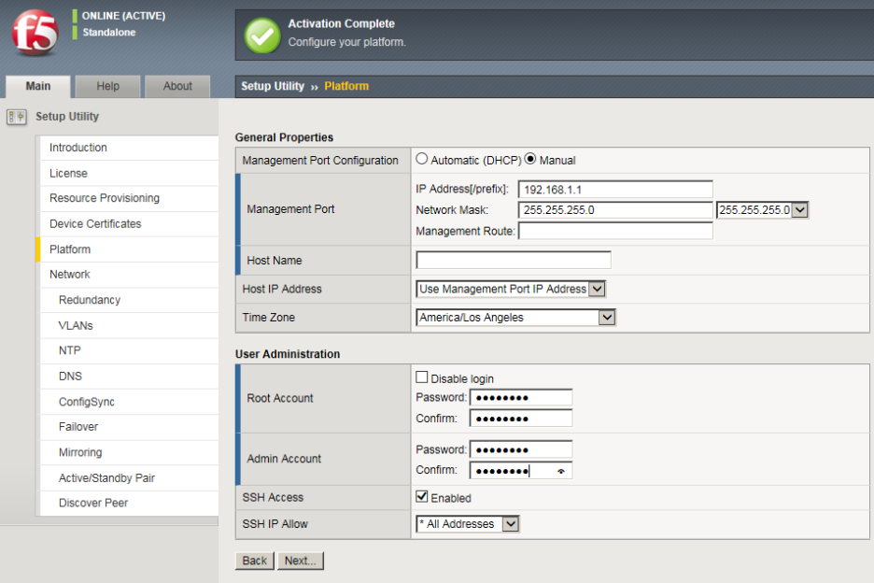Click the Host Name input field
Viewport: 874px width, 583px height.
click(x=514, y=261)
